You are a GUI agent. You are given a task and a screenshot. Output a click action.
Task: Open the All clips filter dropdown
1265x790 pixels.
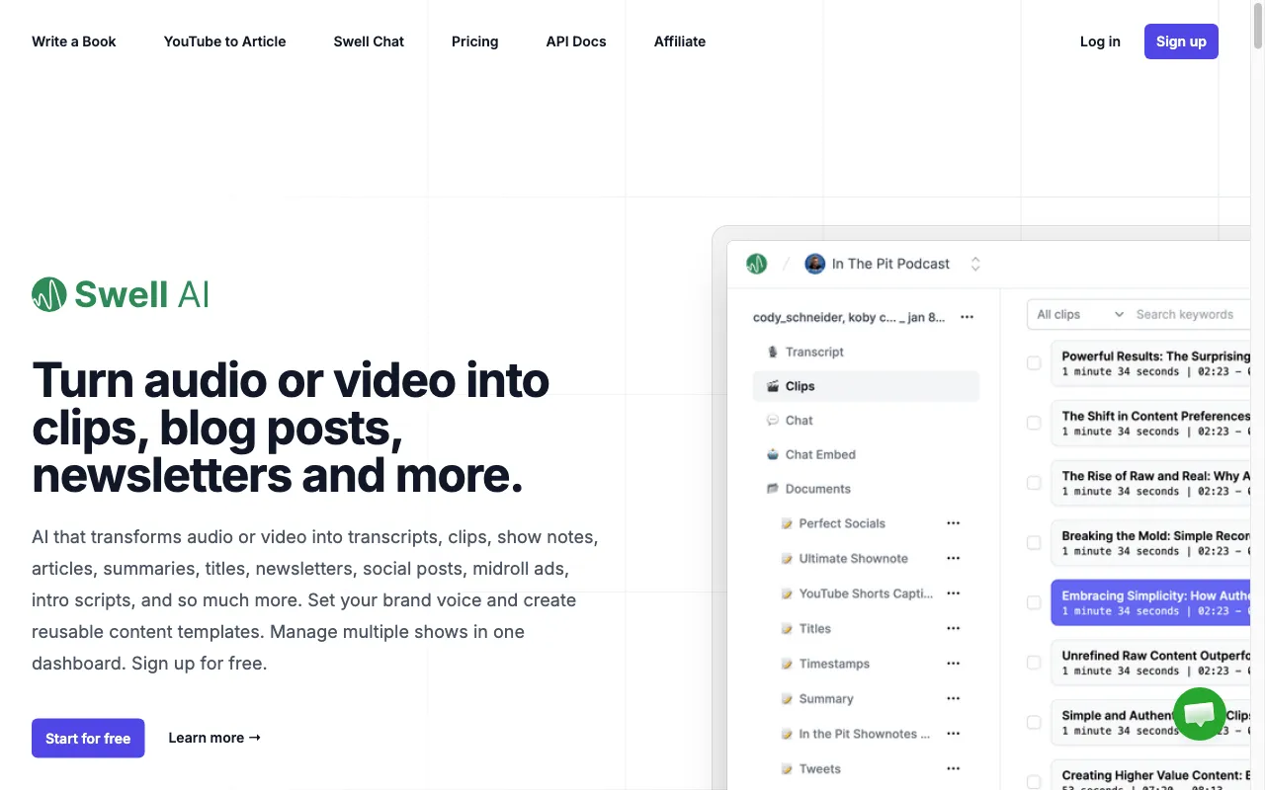(1079, 314)
